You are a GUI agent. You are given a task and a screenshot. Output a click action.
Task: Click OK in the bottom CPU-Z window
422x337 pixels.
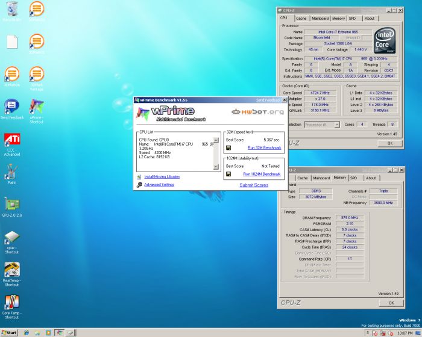click(x=391, y=303)
